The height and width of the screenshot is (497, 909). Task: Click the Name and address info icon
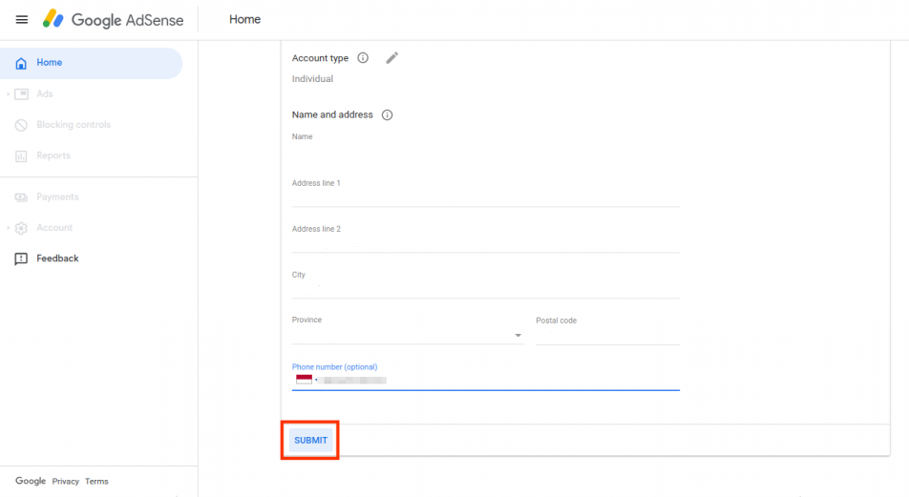[387, 115]
